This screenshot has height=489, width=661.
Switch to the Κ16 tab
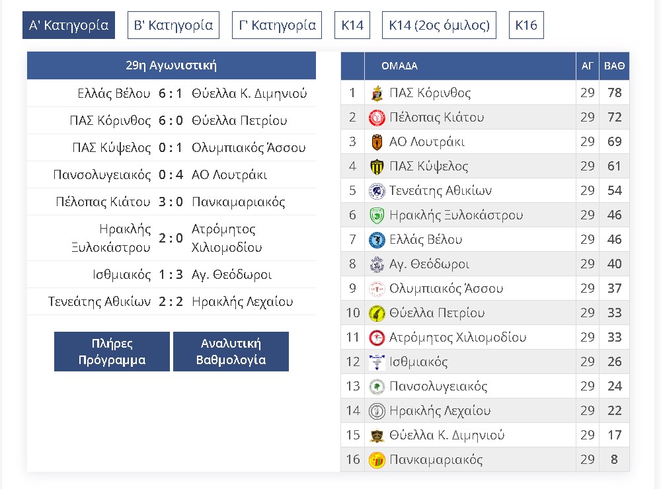coord(526,25)
